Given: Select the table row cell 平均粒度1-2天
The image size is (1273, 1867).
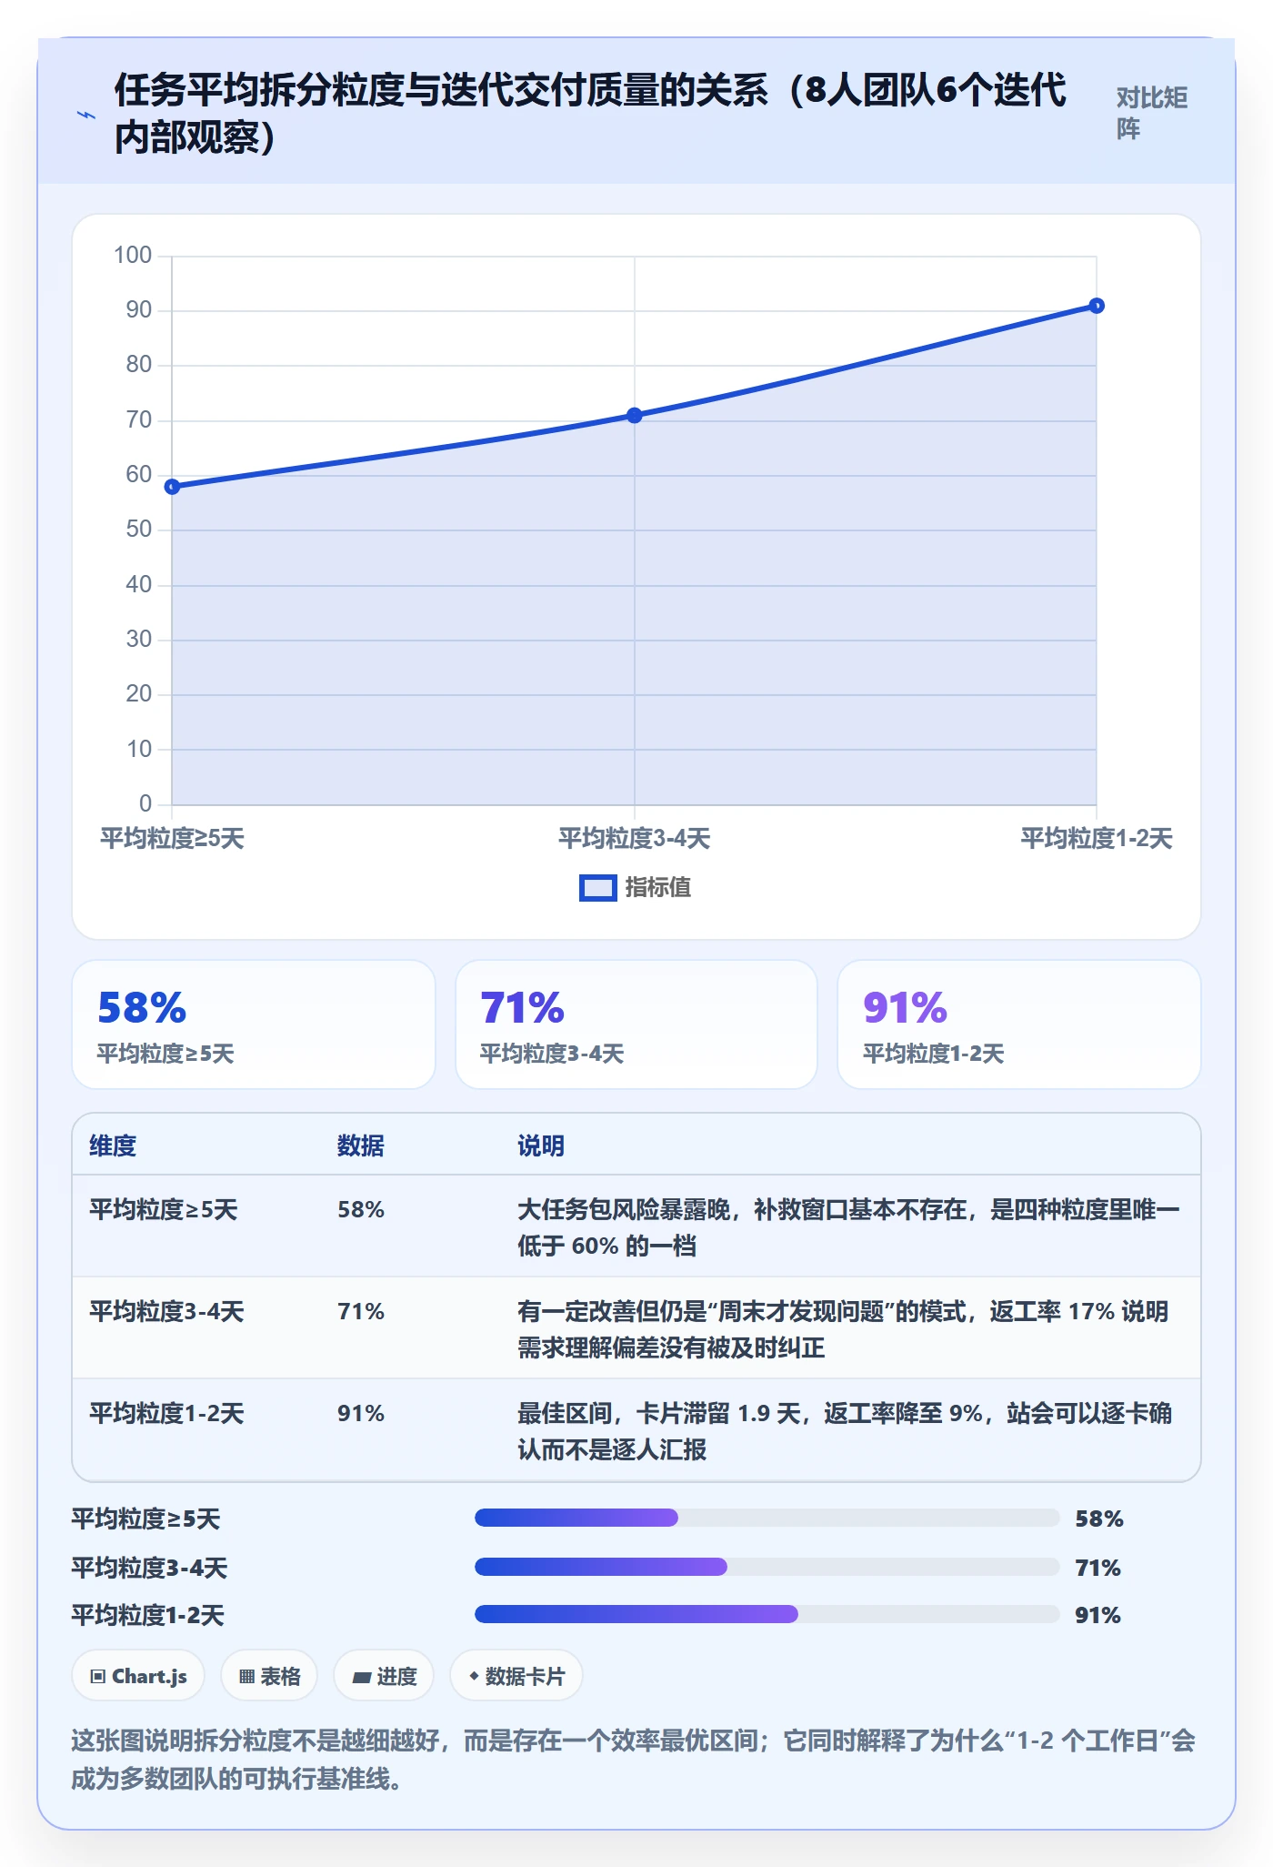Looking at the screenshot, I should 167,1413.
